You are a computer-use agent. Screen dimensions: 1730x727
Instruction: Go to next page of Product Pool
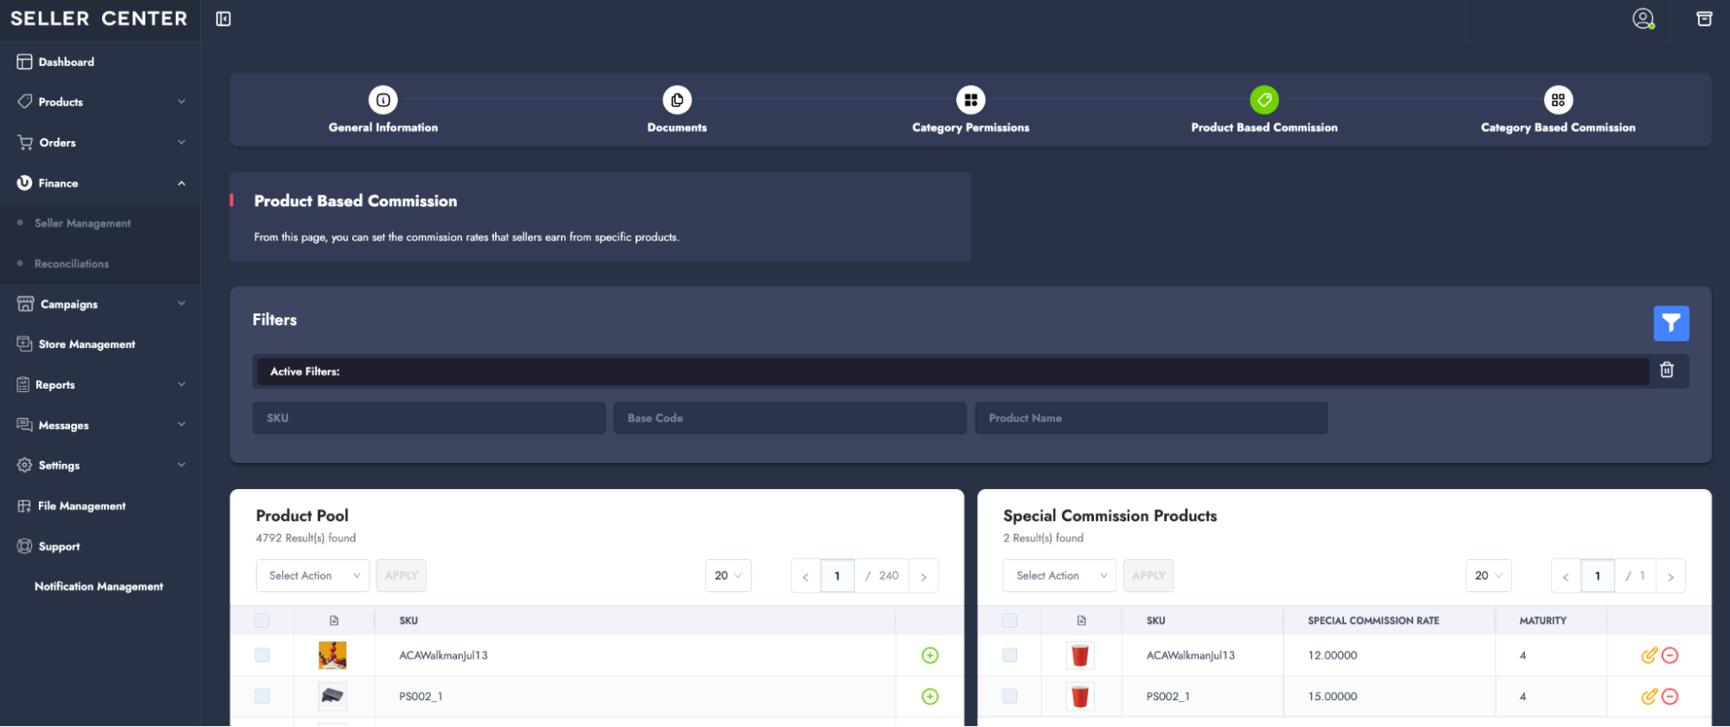coord(923,577)
